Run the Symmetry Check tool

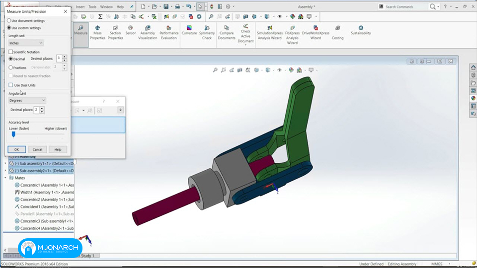click(207, 33)
